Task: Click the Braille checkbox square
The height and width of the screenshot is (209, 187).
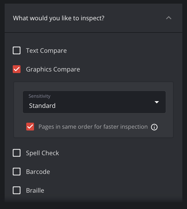Action: pos(16,190)
